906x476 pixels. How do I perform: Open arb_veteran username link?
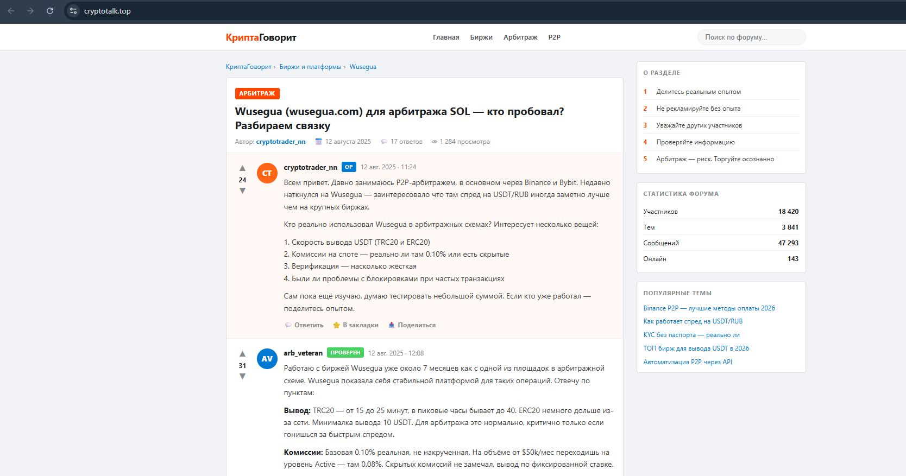(x=303, y=353)
